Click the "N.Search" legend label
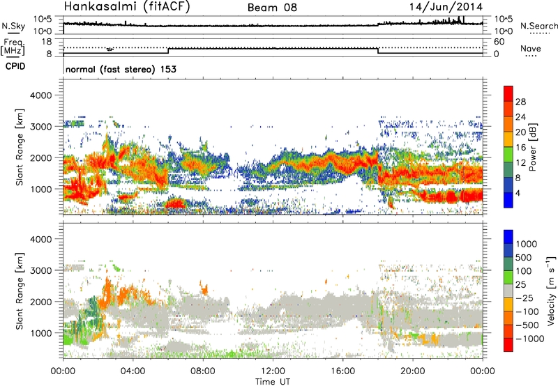The width and height of the screenshot is (558, 386). 538,26
